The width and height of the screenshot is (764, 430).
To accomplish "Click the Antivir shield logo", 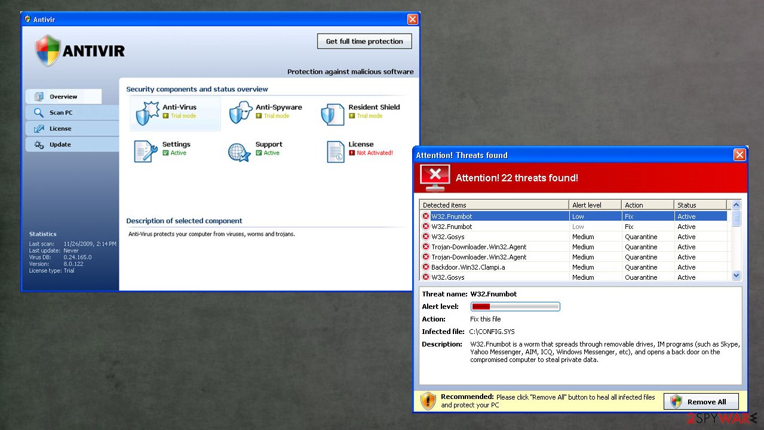I will [47, 50].
